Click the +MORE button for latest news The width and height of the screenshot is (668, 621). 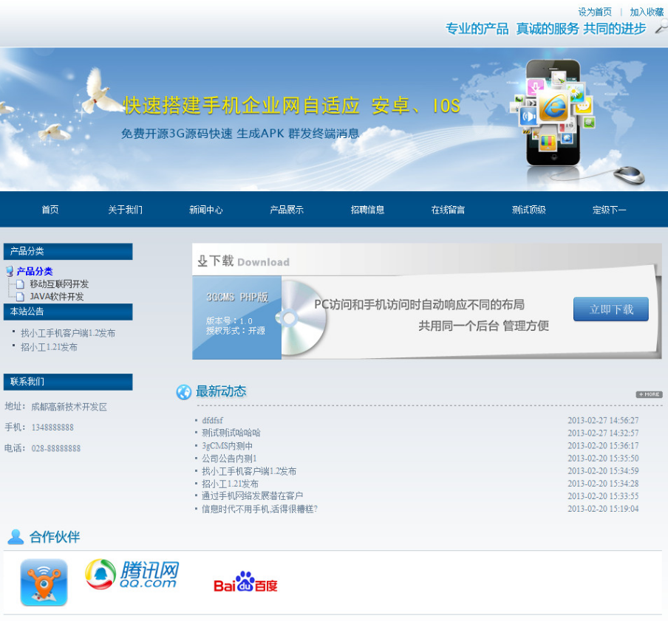point(650,394)
